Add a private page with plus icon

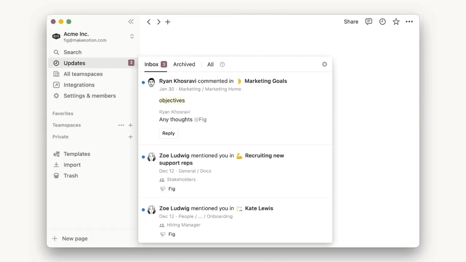click(131, 137)
